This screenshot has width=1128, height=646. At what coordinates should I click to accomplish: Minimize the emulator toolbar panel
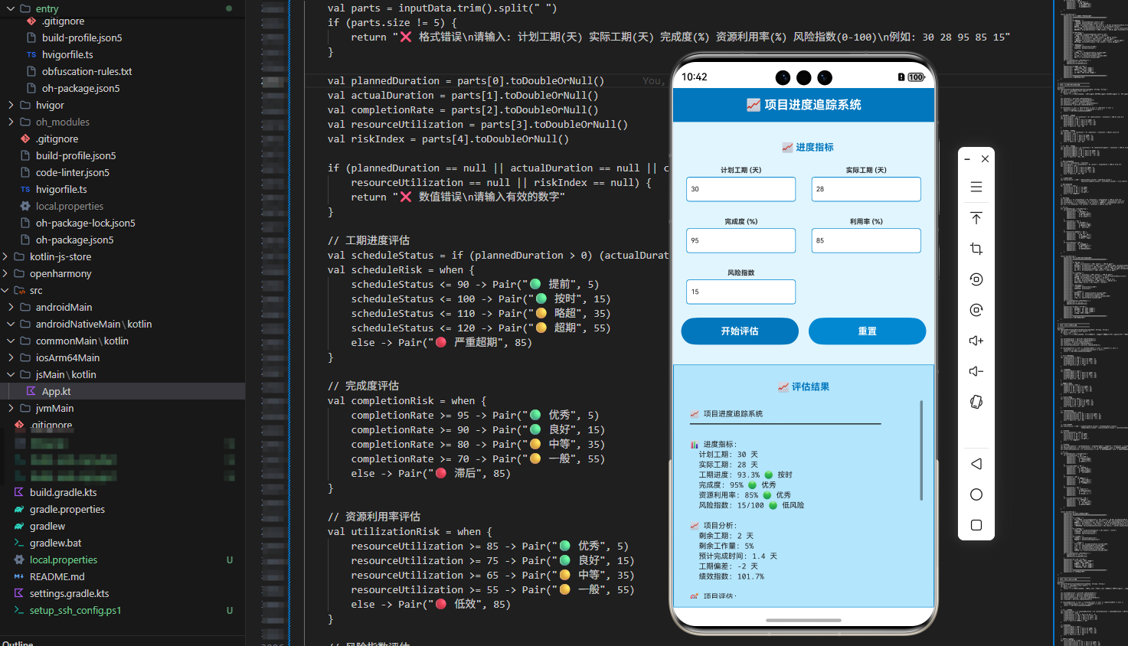(x=968, y=159)
